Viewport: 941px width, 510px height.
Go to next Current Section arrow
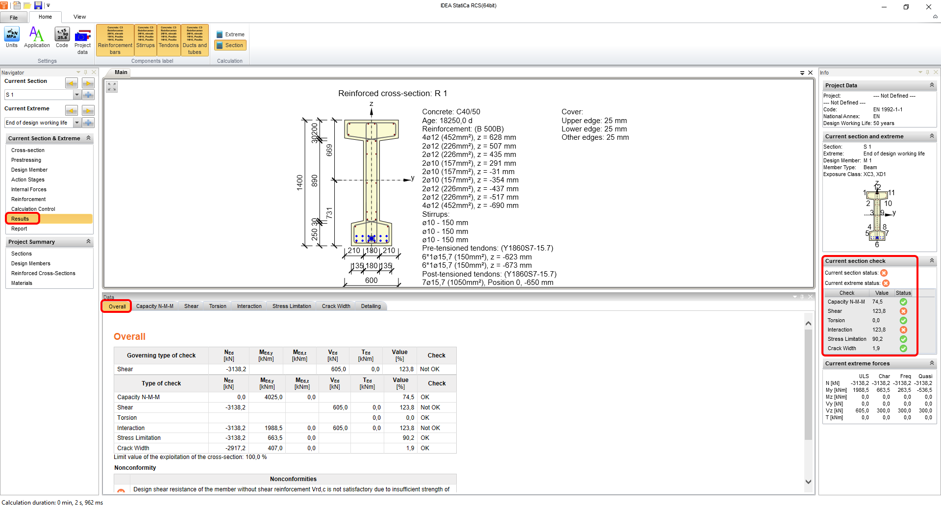pos(88,83)
